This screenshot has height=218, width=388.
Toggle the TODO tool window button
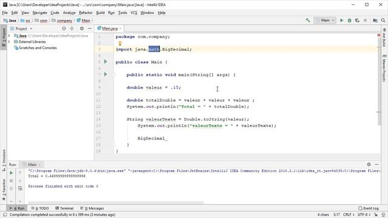point(40,208)
